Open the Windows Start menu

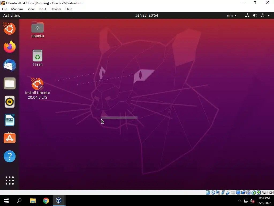(6, 201)
